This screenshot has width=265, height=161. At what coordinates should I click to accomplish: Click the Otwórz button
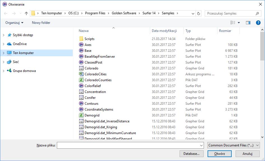pyautogui.click(x=220, y=154)
